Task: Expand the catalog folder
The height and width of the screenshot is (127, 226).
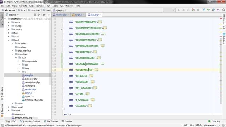Action: (x=8, y=26)
